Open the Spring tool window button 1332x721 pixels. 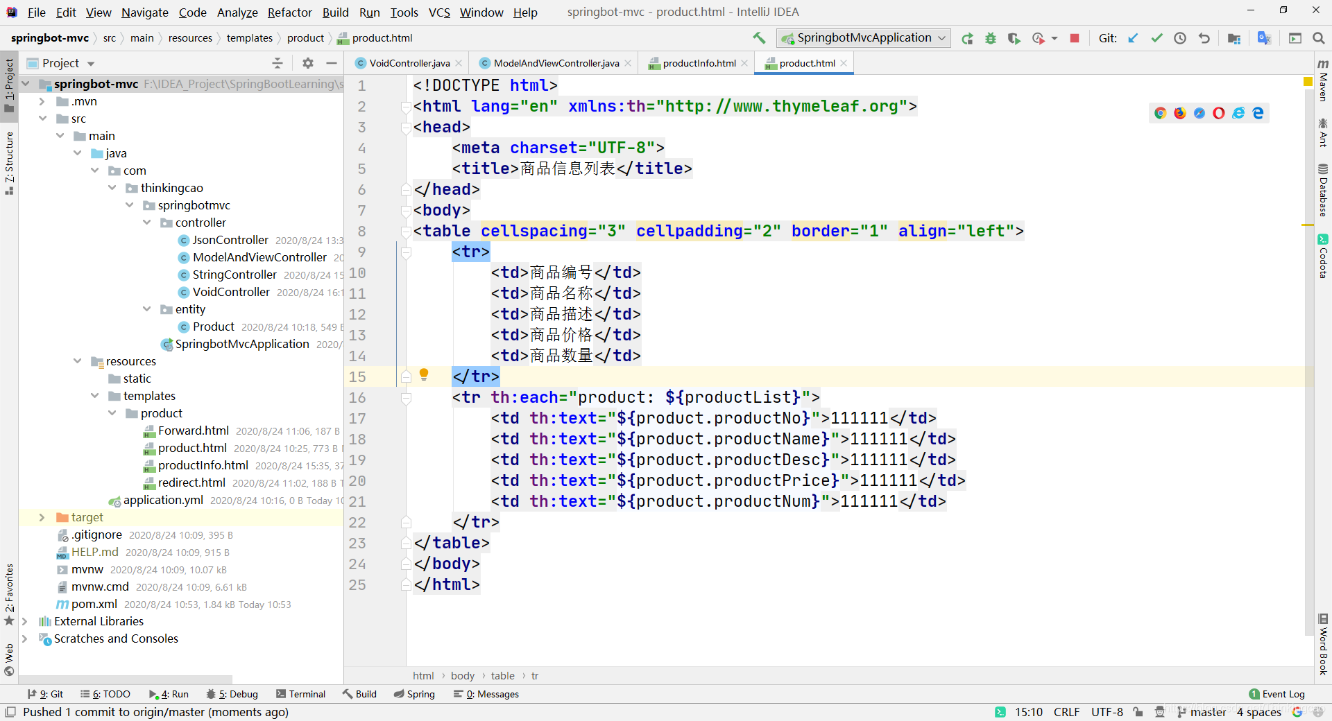(x=414, y=694)
